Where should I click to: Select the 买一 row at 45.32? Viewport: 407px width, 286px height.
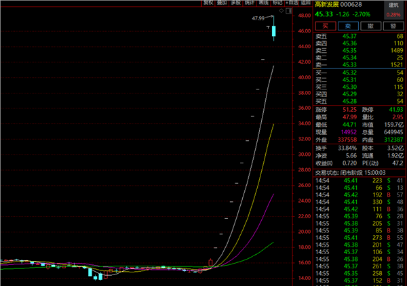(360, 73)
